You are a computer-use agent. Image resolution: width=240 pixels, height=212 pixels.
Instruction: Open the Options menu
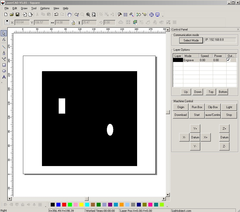coord(45,8)
